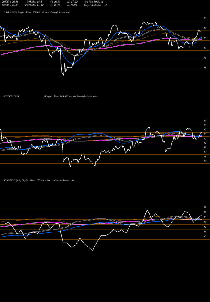Click price label 18 on daily chart axis

coord(205,18)
